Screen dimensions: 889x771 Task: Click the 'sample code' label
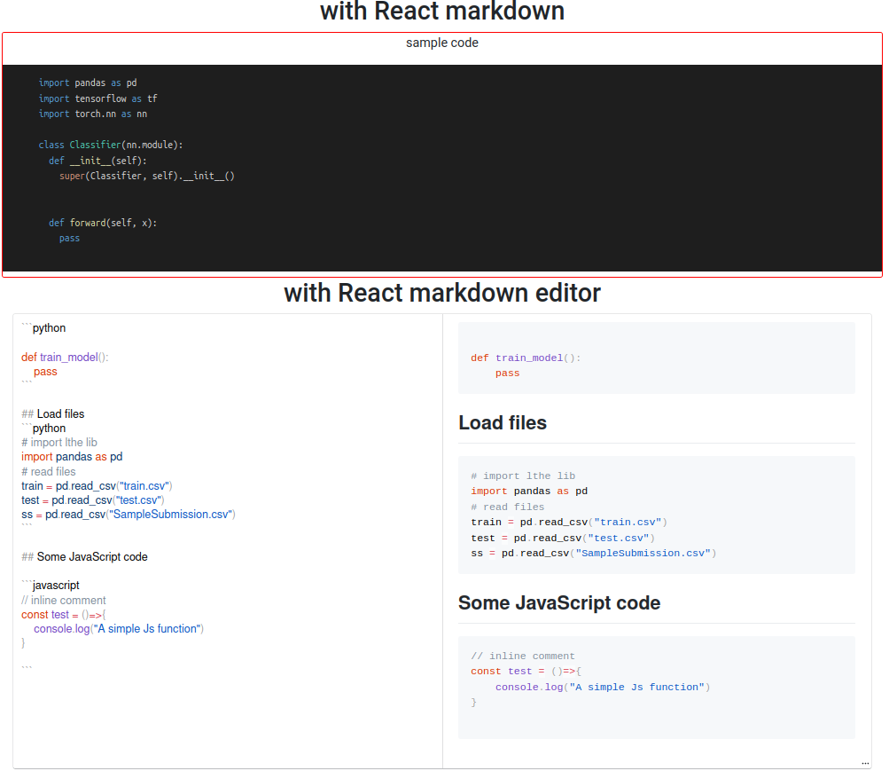(442, 43)
